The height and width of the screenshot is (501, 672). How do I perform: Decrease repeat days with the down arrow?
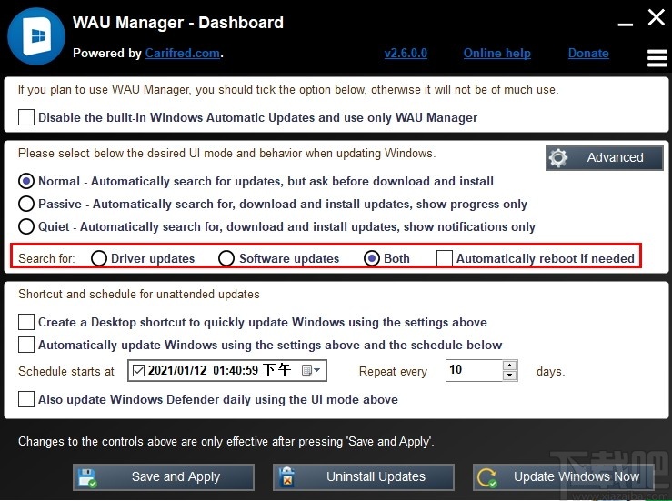click(510, 376)
